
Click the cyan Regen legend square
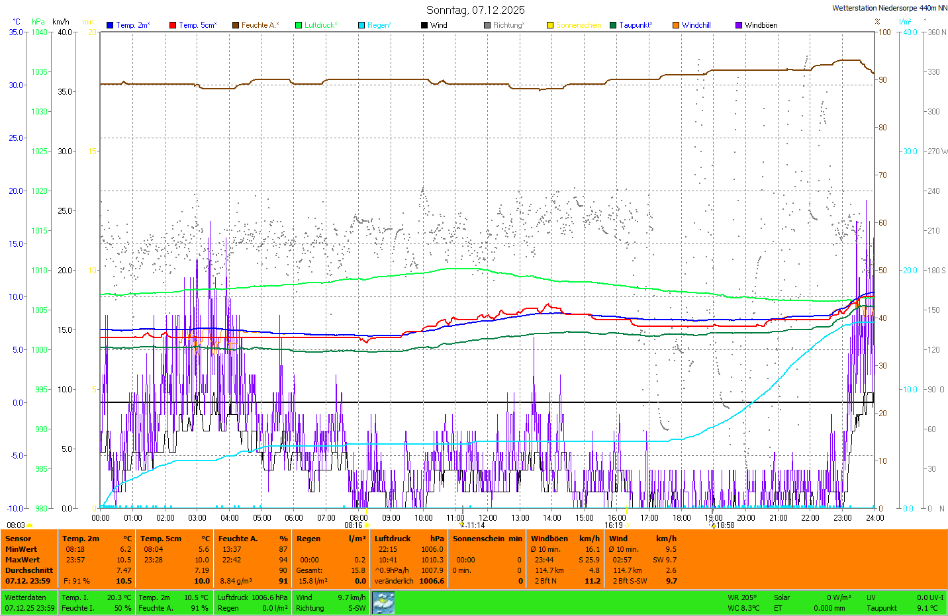point(361,25)
